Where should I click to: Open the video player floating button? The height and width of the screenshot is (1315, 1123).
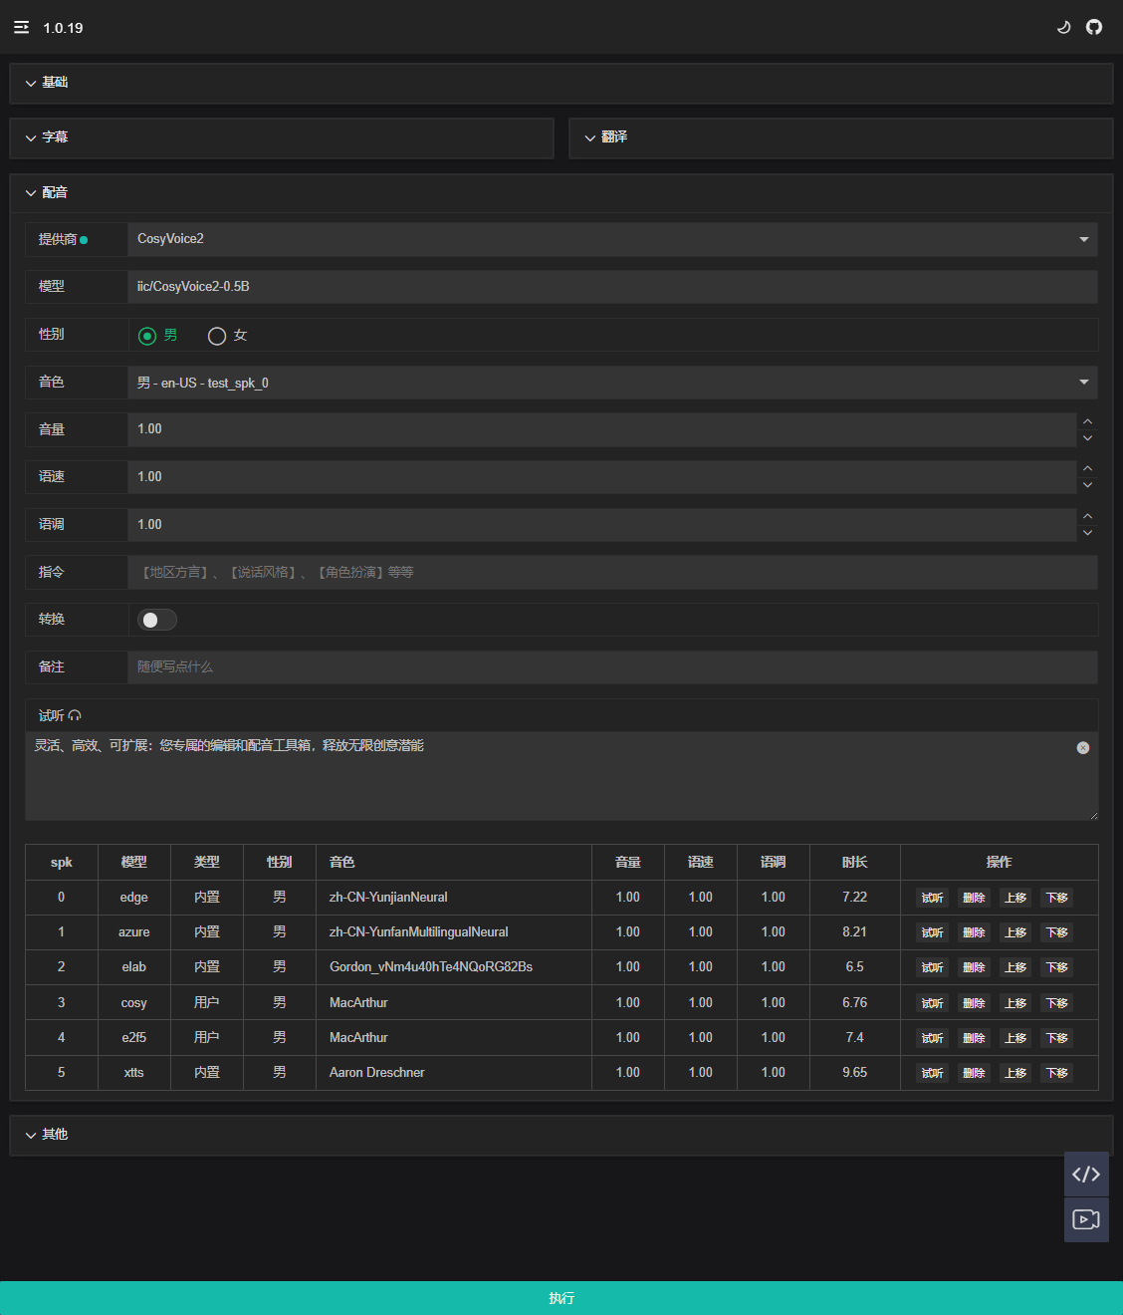click(1086, 1219)
